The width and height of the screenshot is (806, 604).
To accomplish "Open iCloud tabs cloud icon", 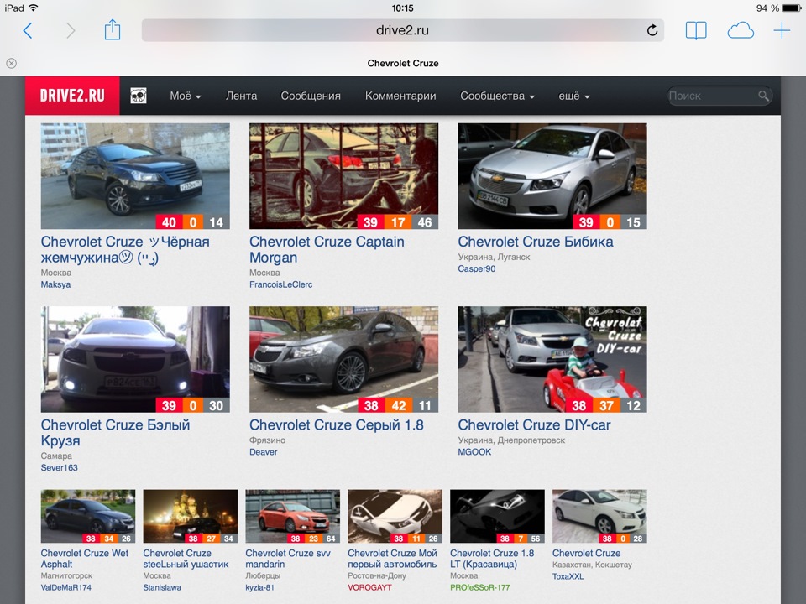I will click(x=741, y=31).
